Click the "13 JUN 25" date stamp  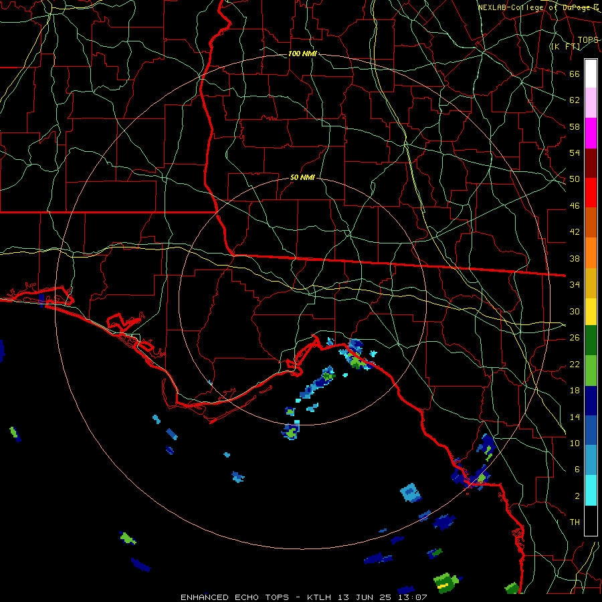click(x=365, y=597)
